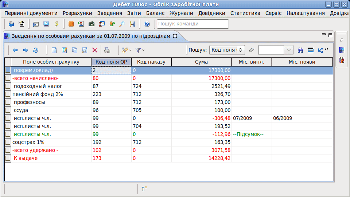350x197 pixels.
Task: Open the highlighter tool dropdown arrow
Action: [130, 50]
